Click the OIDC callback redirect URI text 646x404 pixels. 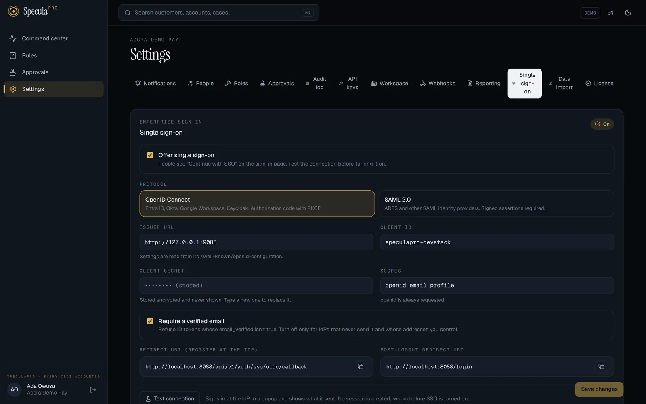click(x=226, y=367)
